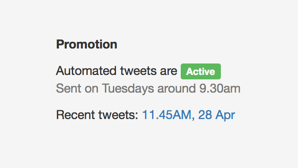298x168 pixels.
Task: Click the word 'are' before Active badge
Action: tap(168, 71)
